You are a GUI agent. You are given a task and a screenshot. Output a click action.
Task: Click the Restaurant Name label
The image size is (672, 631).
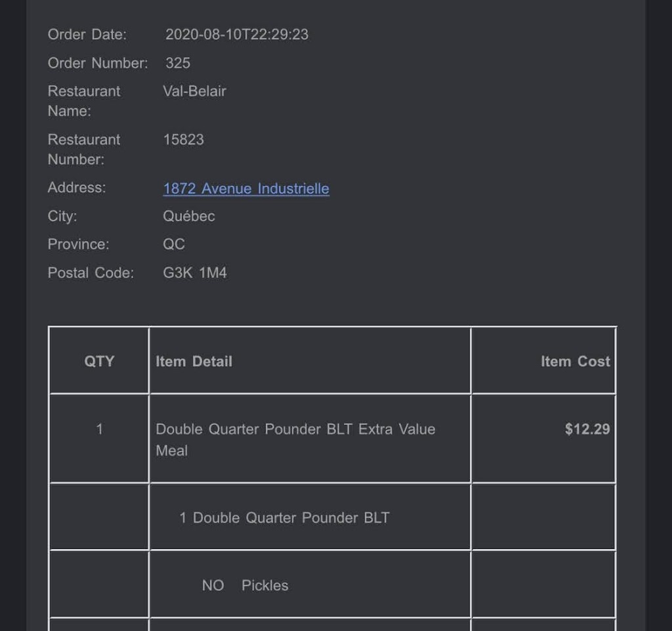point(84,101)
